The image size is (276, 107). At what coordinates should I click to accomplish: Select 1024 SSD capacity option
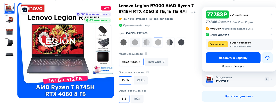pyautogui.click(x=137, y=99)
